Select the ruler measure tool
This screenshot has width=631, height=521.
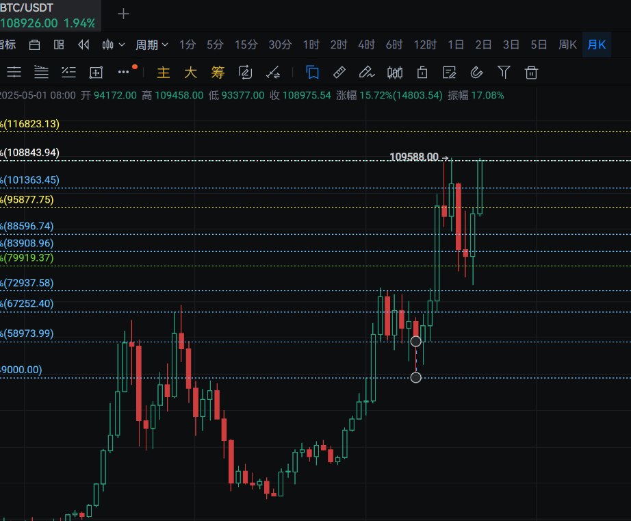[339, 73]
